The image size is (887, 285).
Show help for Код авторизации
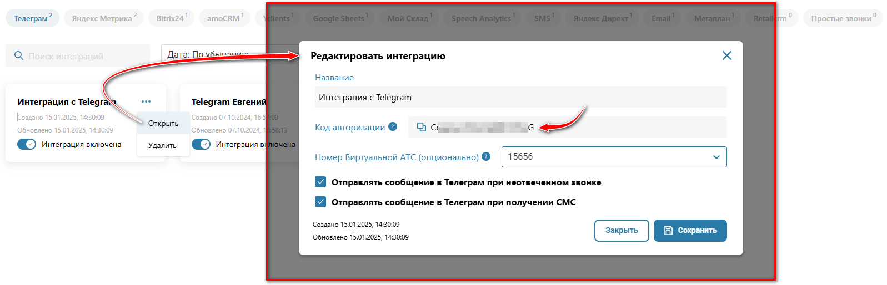pyautogui.click(x=393, y=126)
